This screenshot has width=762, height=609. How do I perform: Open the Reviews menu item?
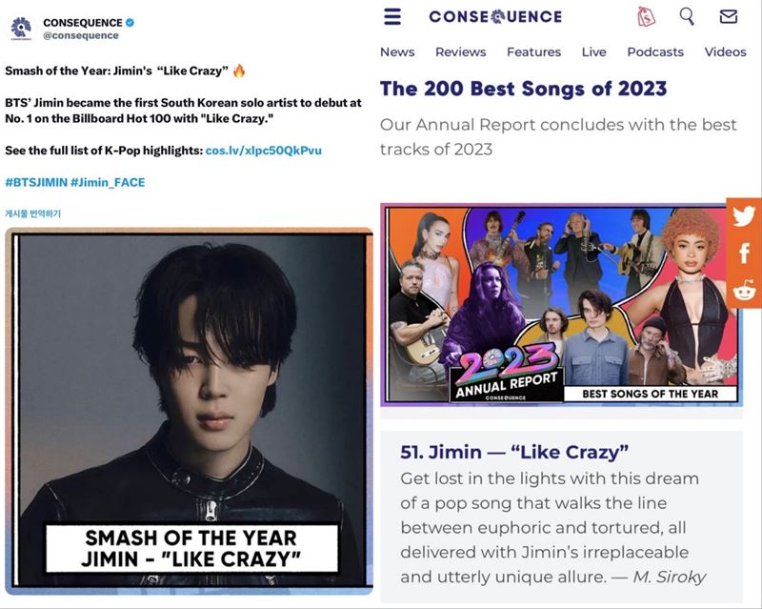pos(460,52)
